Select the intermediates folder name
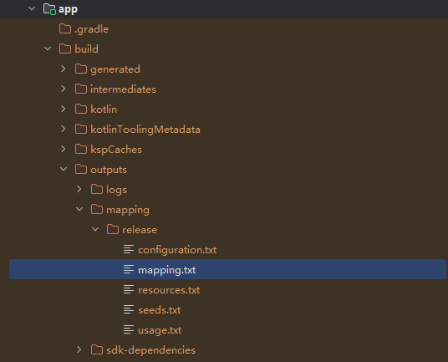448x362 pixels. point(124,89)
